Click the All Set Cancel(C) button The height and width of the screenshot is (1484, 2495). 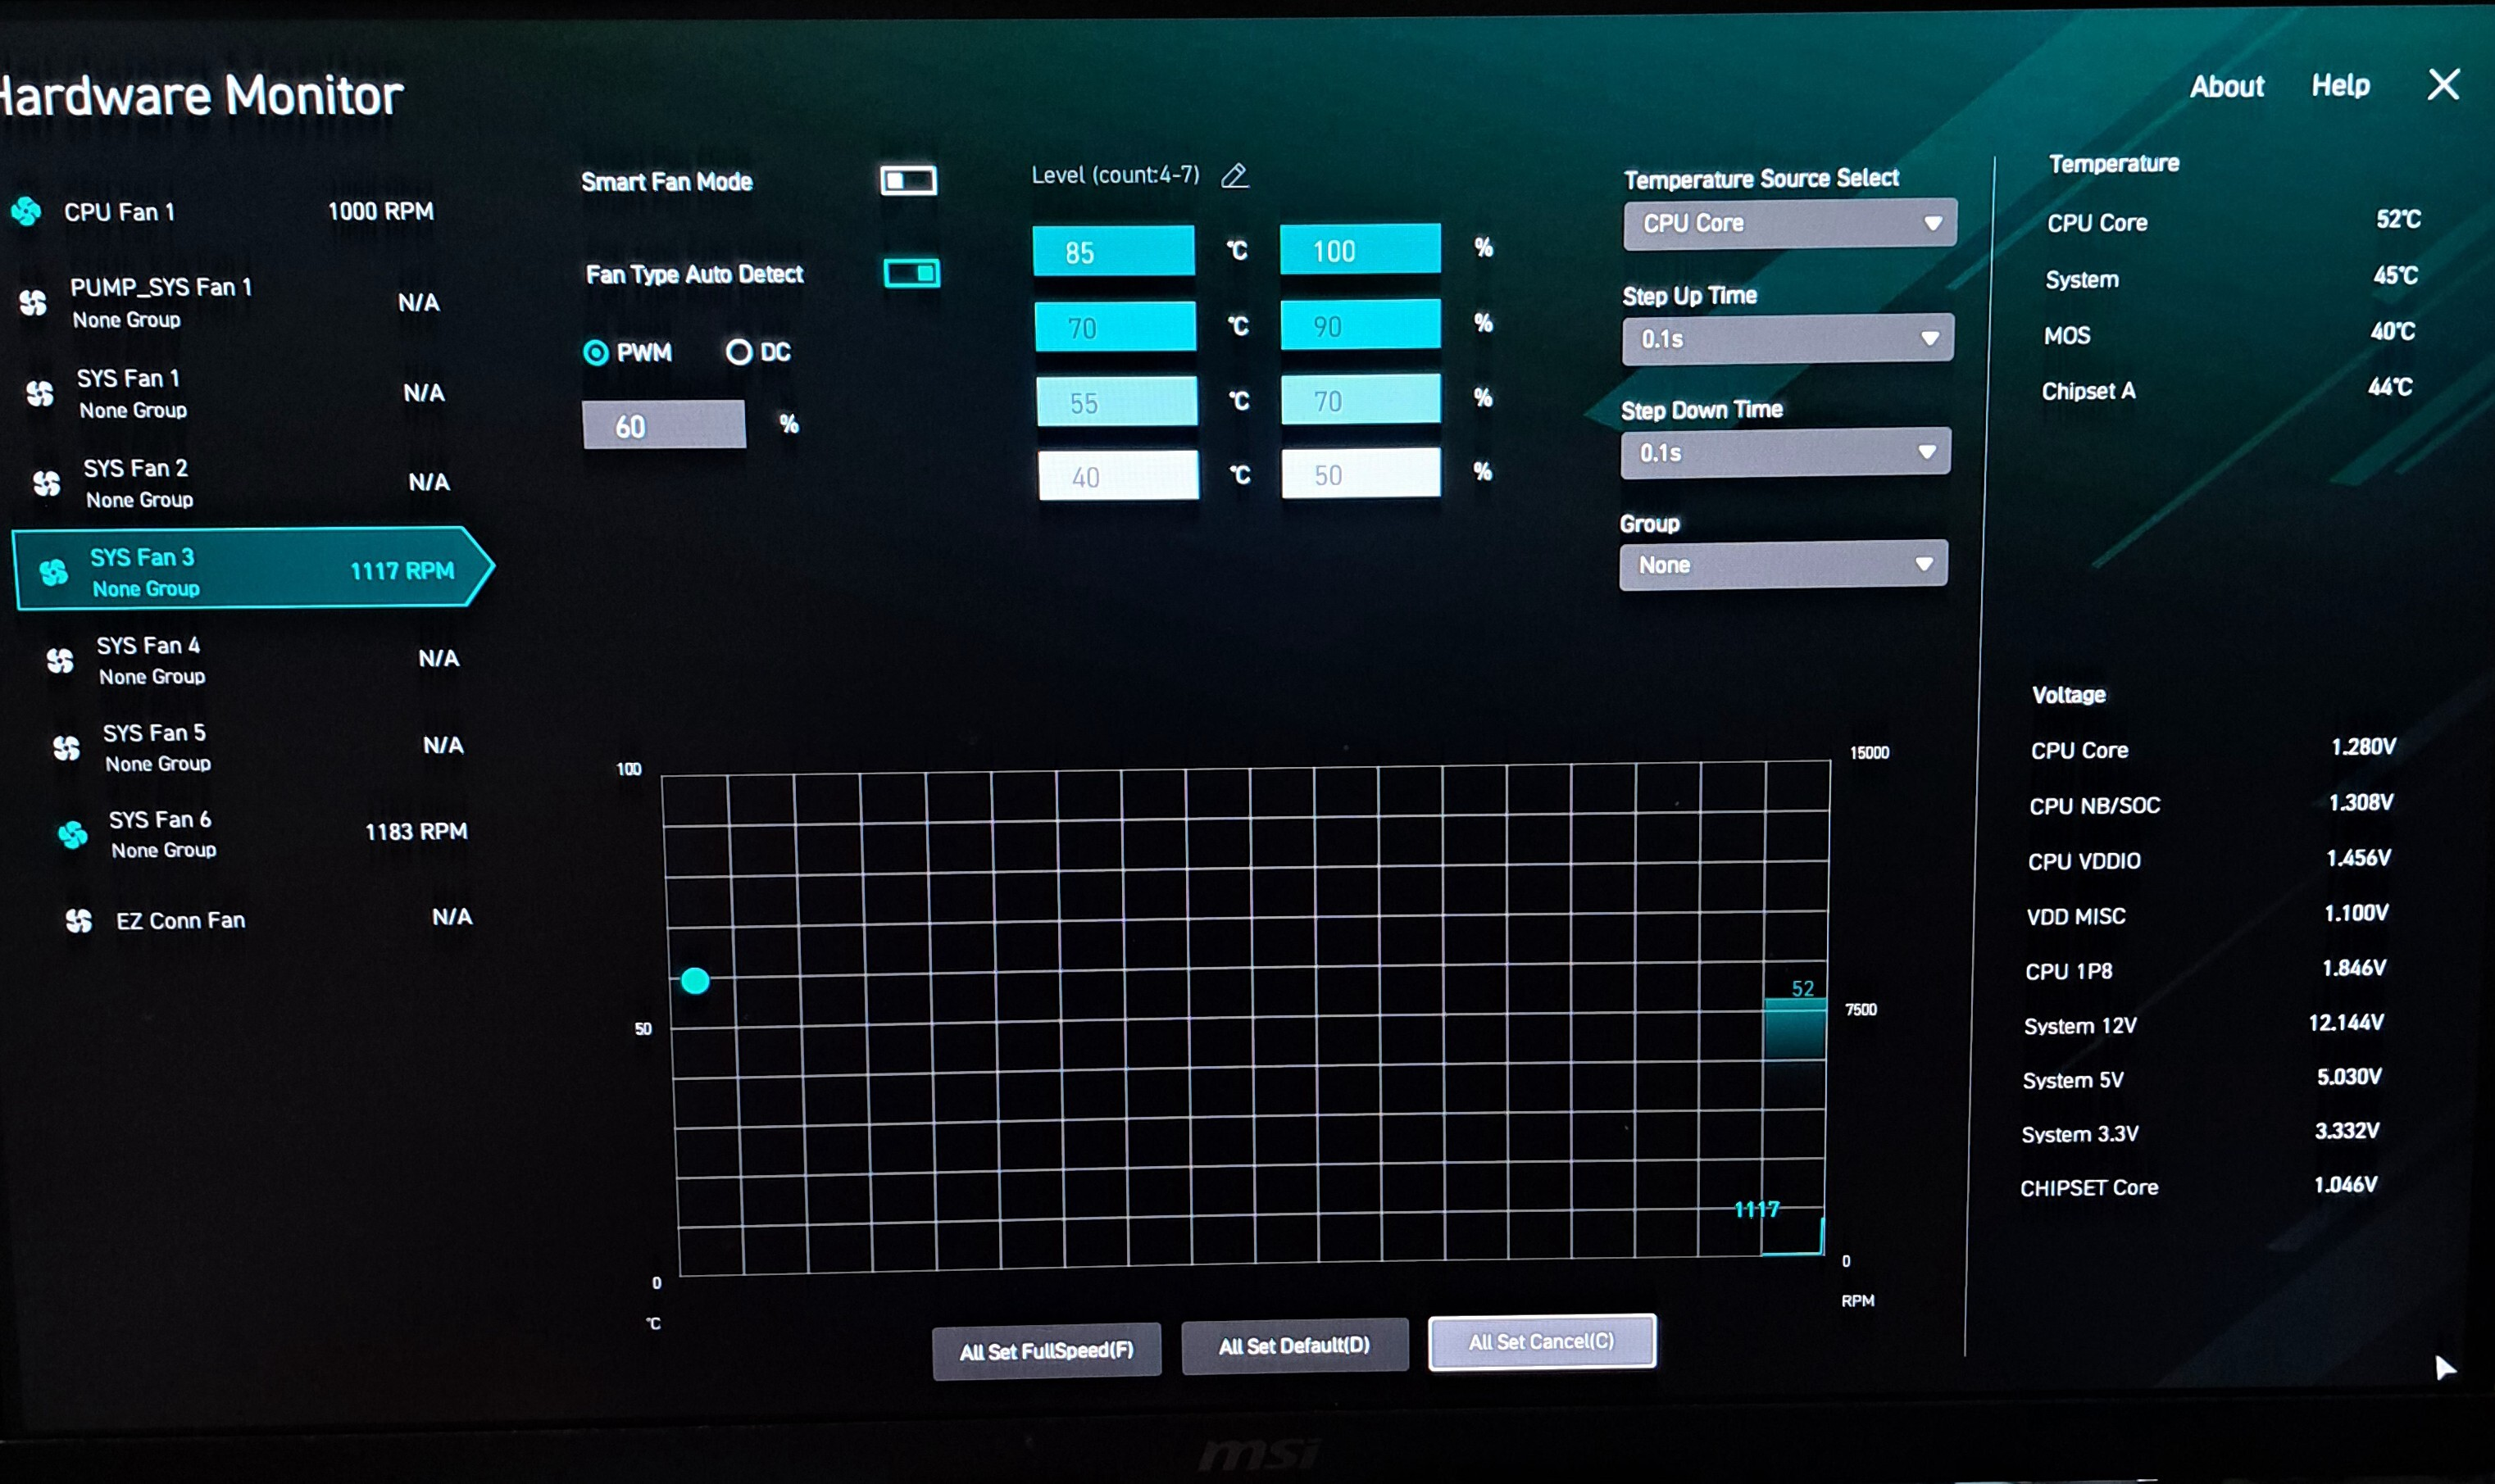pos(1542,1342)
